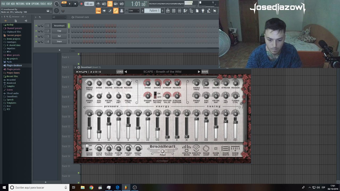Image resolution: width=340 pixels, height=191 pixels.
Task: Expand the Samples folder in browser
Action: (x=9, y=86)
